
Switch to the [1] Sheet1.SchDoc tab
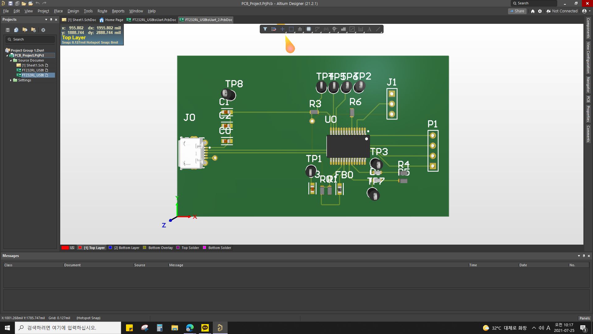(x=79, y=20)
